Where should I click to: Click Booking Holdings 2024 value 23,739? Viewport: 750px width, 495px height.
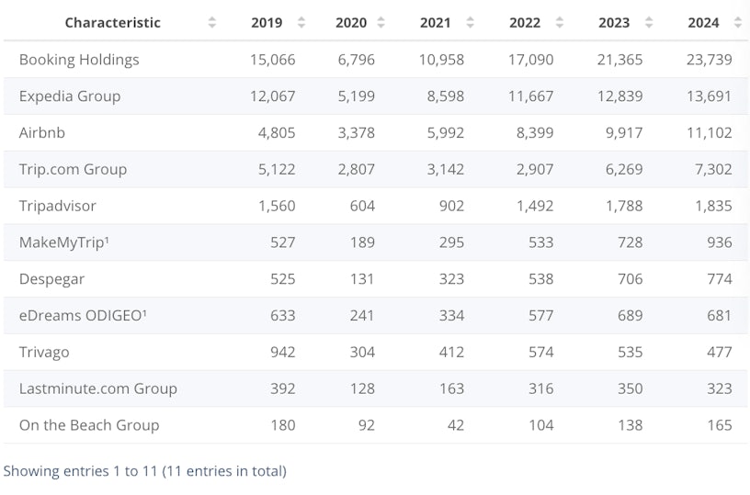point(710,60)
